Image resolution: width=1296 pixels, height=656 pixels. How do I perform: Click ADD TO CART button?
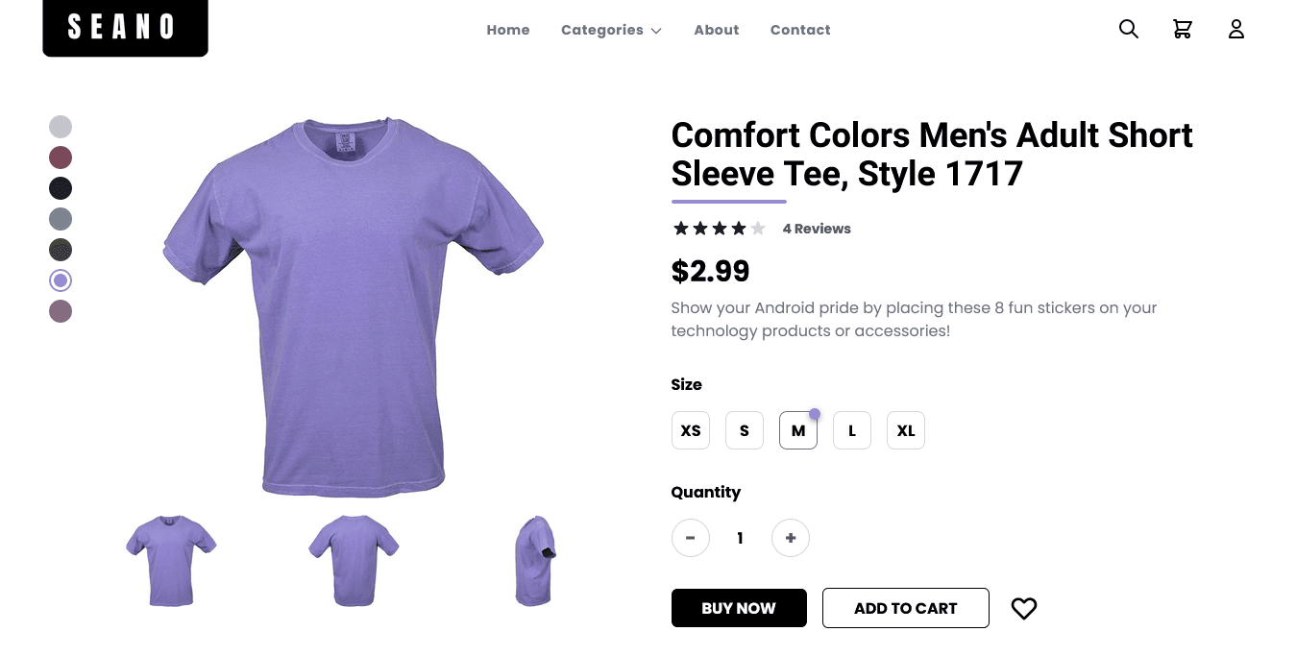point(906,608)
